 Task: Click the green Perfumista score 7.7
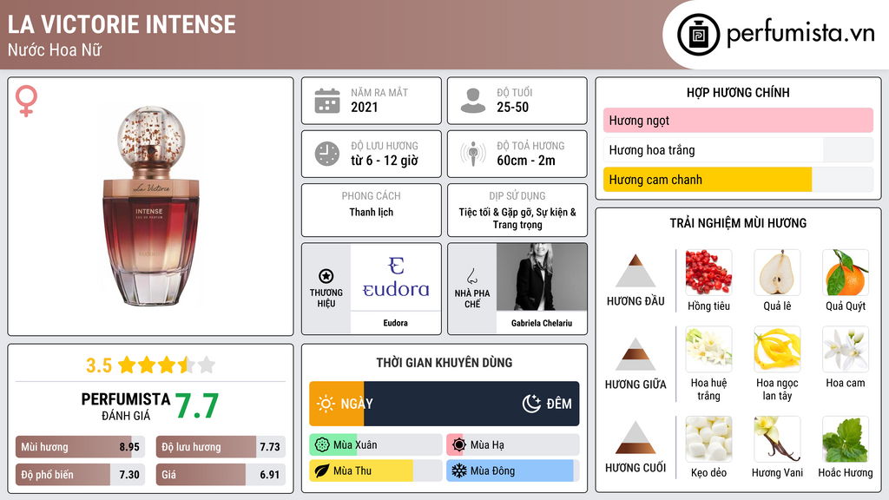tap(197, 406)
